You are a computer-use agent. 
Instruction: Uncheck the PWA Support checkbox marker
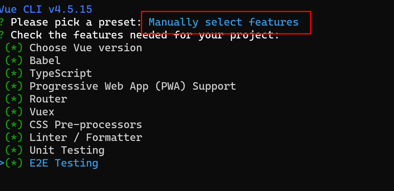click(x=14, y=86)
